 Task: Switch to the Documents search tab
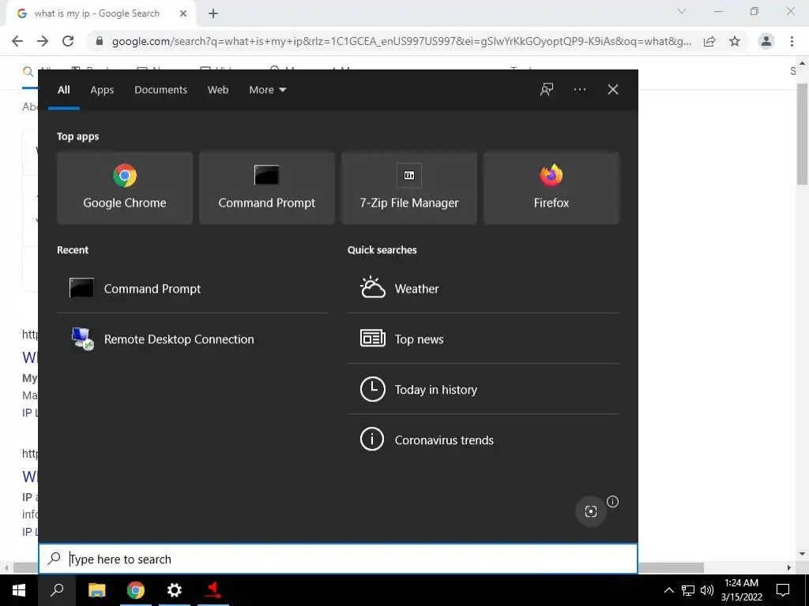point(160,90)
